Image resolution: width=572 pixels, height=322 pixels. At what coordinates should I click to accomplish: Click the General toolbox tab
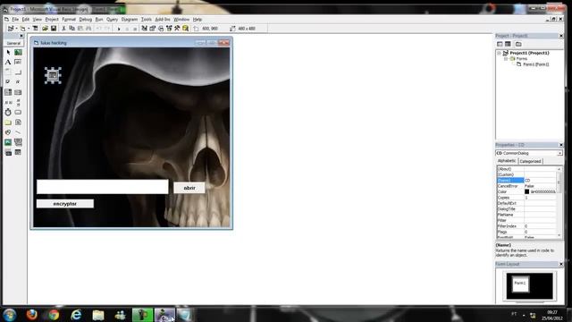[x=14, y=43]
